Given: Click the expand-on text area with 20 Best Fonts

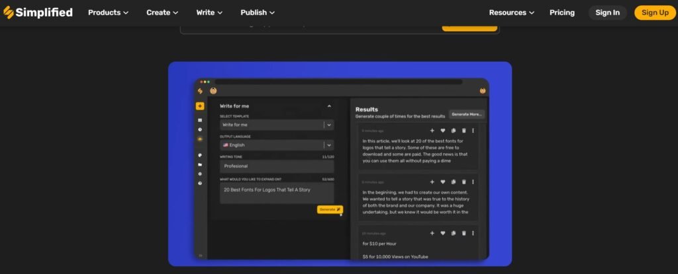Looking at the screenshot, I should coord(277,193).
